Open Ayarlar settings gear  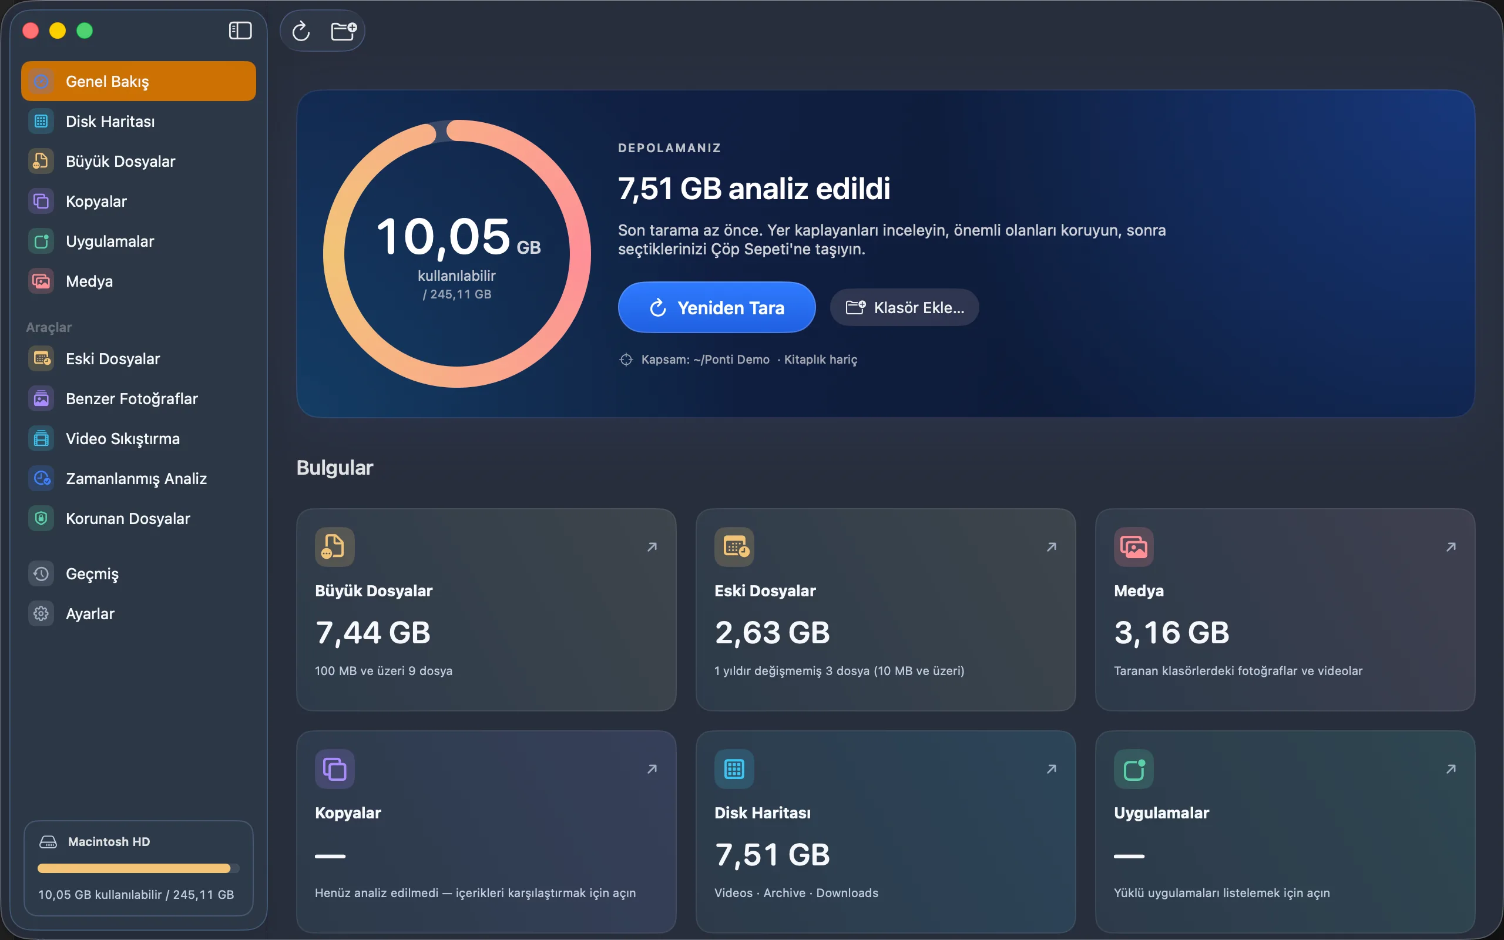[x=41, y=613]
